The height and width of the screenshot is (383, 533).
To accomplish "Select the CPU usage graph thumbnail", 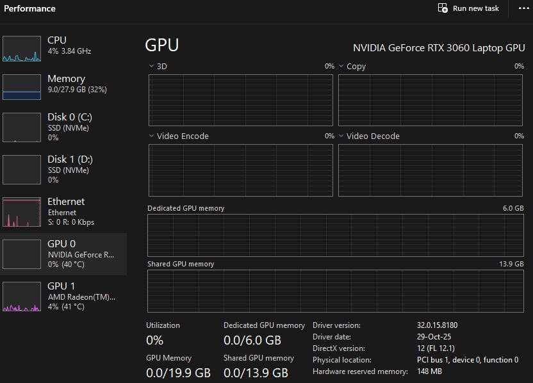I will pyautogui.click(x=22, y=49).
